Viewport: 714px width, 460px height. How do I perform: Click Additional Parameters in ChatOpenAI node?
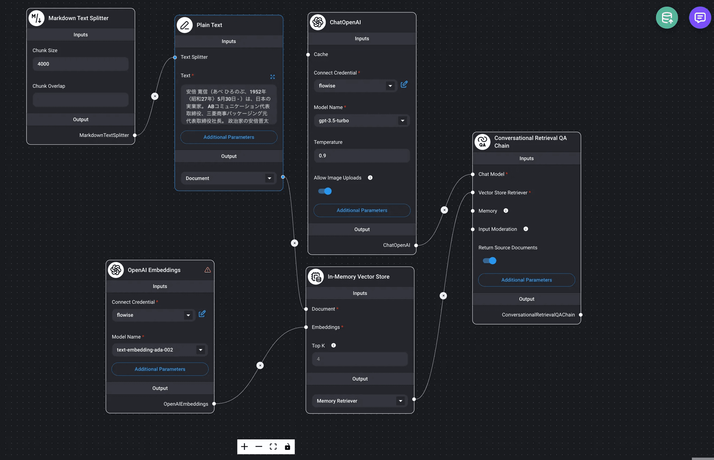[362, 210]
